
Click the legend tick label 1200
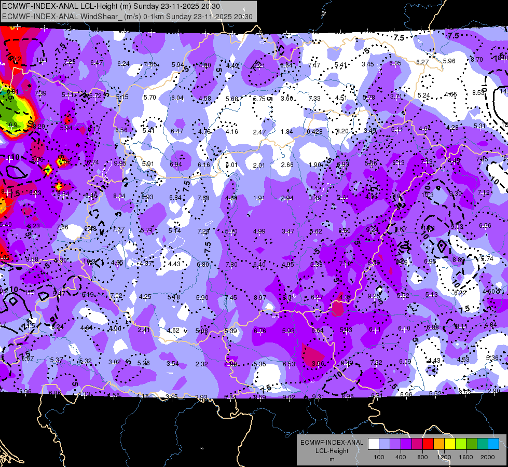(x=444, y=457)
